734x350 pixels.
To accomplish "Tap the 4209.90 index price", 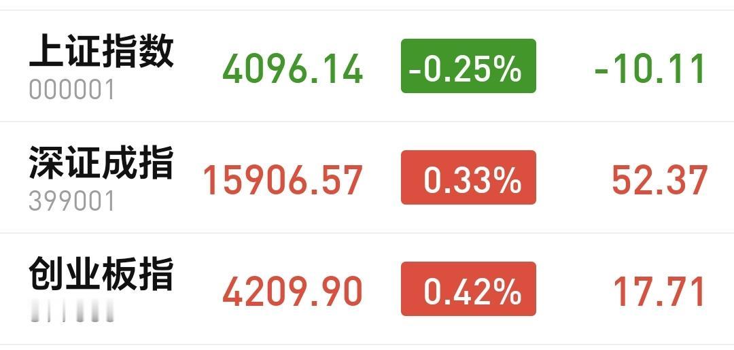I will [292, 291].
